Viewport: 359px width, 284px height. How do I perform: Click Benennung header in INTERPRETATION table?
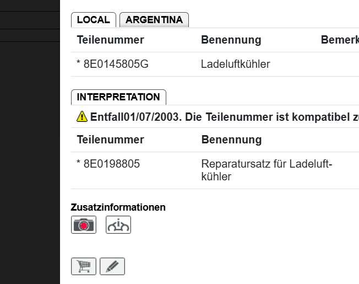(231, 140)
